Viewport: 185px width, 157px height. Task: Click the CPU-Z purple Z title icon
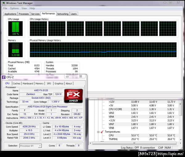pyautogui.click(x=4, y=77)
